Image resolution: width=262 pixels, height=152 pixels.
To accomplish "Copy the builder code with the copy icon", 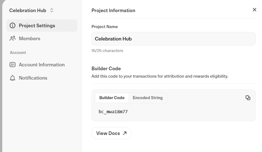I will coord(248,98).
